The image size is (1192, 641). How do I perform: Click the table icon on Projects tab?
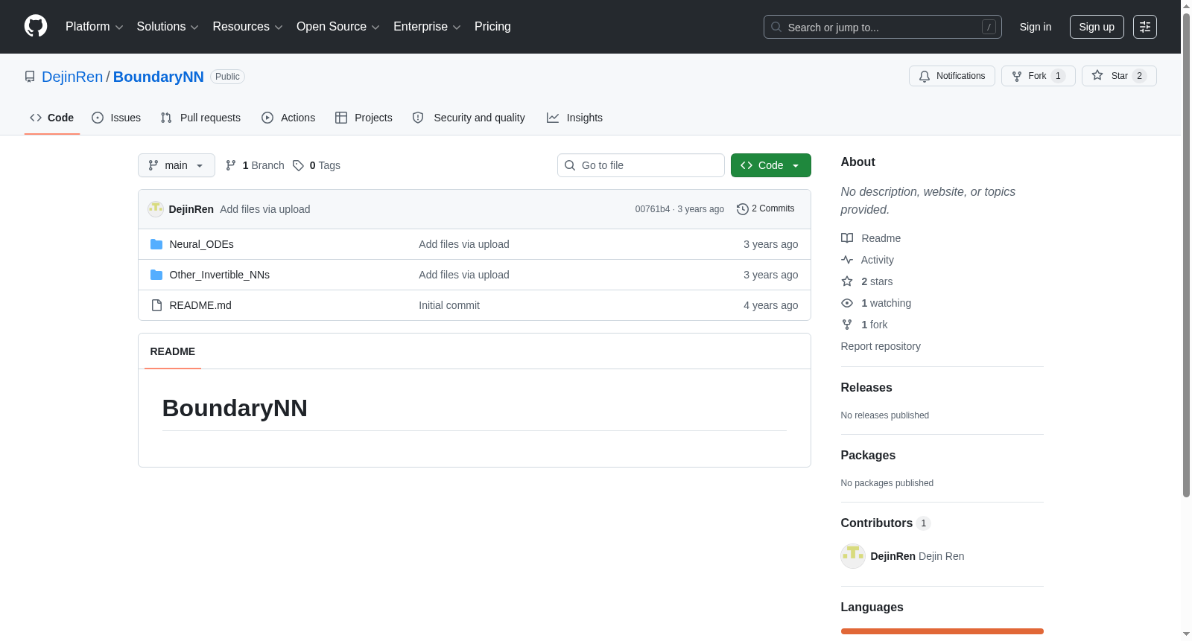click(341, 118)
